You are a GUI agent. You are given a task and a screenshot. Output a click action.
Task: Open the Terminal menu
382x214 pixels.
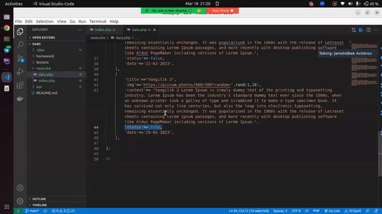(98, 21)
